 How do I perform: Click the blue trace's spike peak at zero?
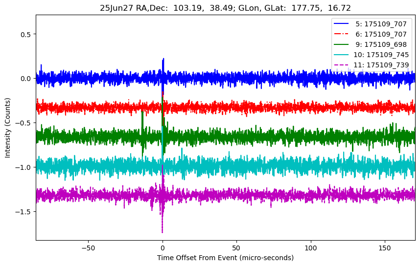pos(163,59)
